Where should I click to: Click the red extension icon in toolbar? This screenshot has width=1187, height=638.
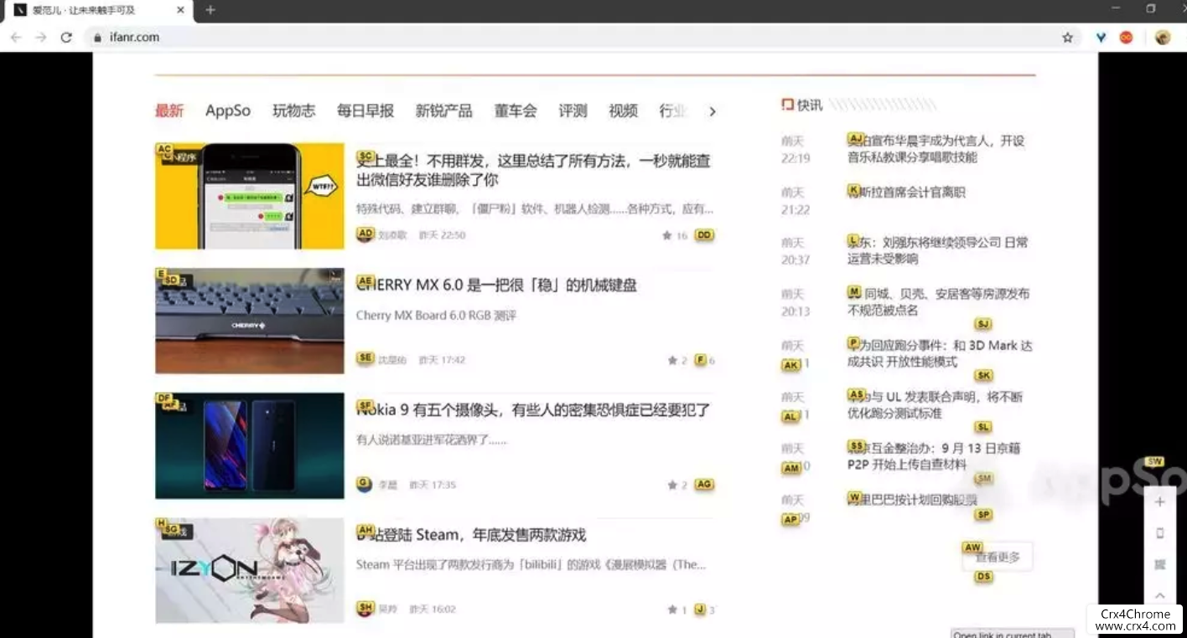click(x=1127, y=38)
